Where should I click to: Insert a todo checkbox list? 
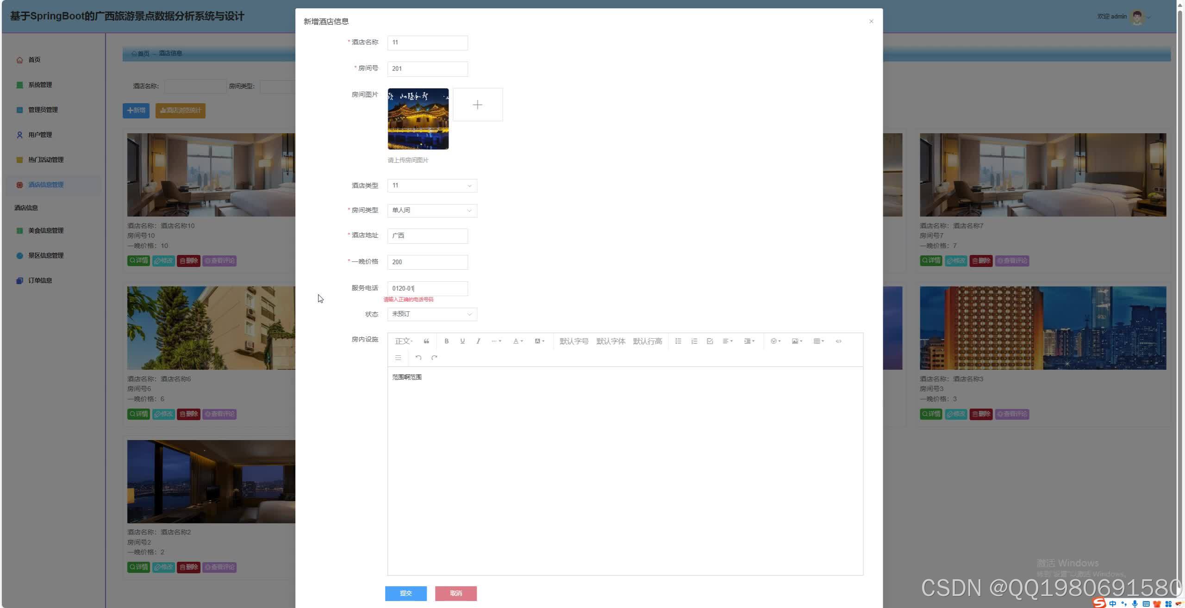click(x=710, y=341)
